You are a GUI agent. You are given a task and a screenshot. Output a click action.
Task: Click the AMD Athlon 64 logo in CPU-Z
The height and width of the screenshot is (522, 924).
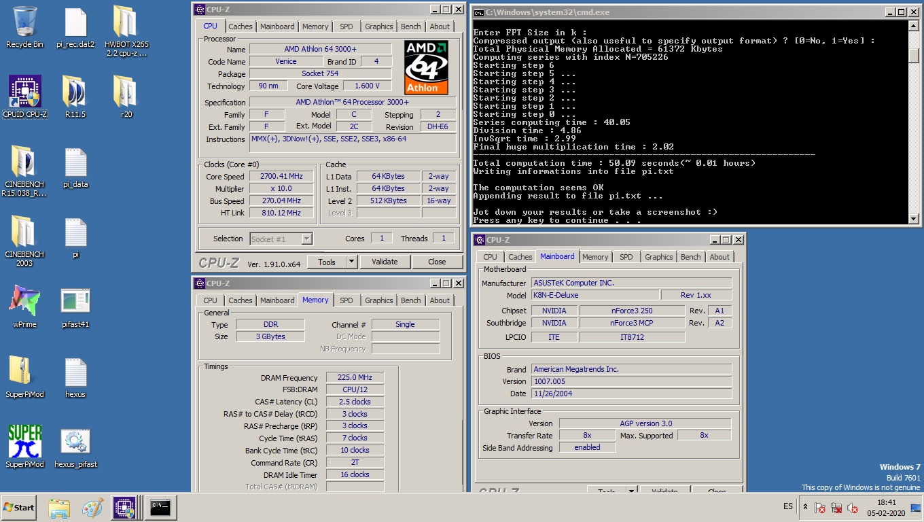pyautogui.click(x=426, y=67)
